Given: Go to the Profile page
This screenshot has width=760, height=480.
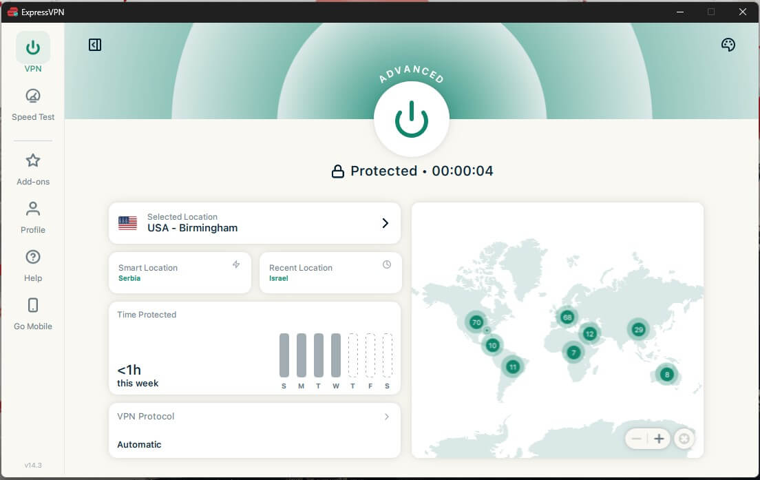Looking at the screenshot, I should pyautogui.click(x=33, y=218).
